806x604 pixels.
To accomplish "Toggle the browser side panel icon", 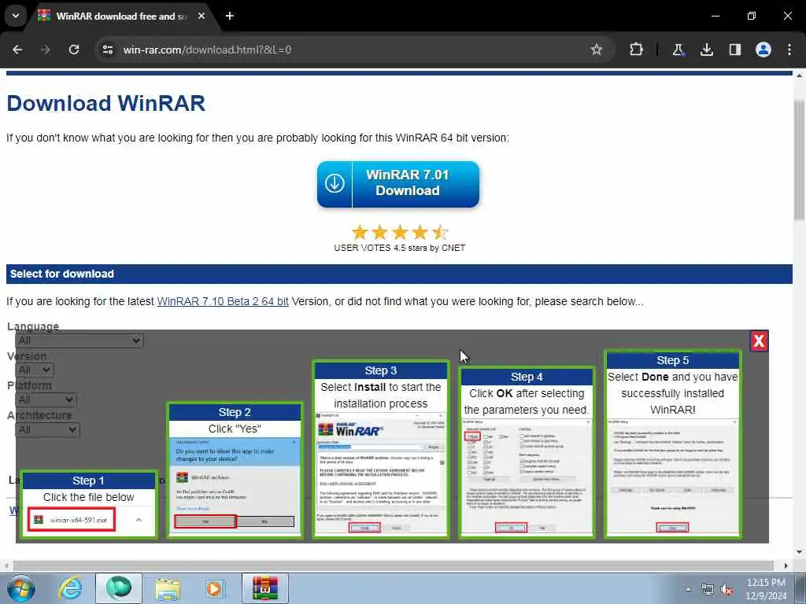I will [735, 50].
